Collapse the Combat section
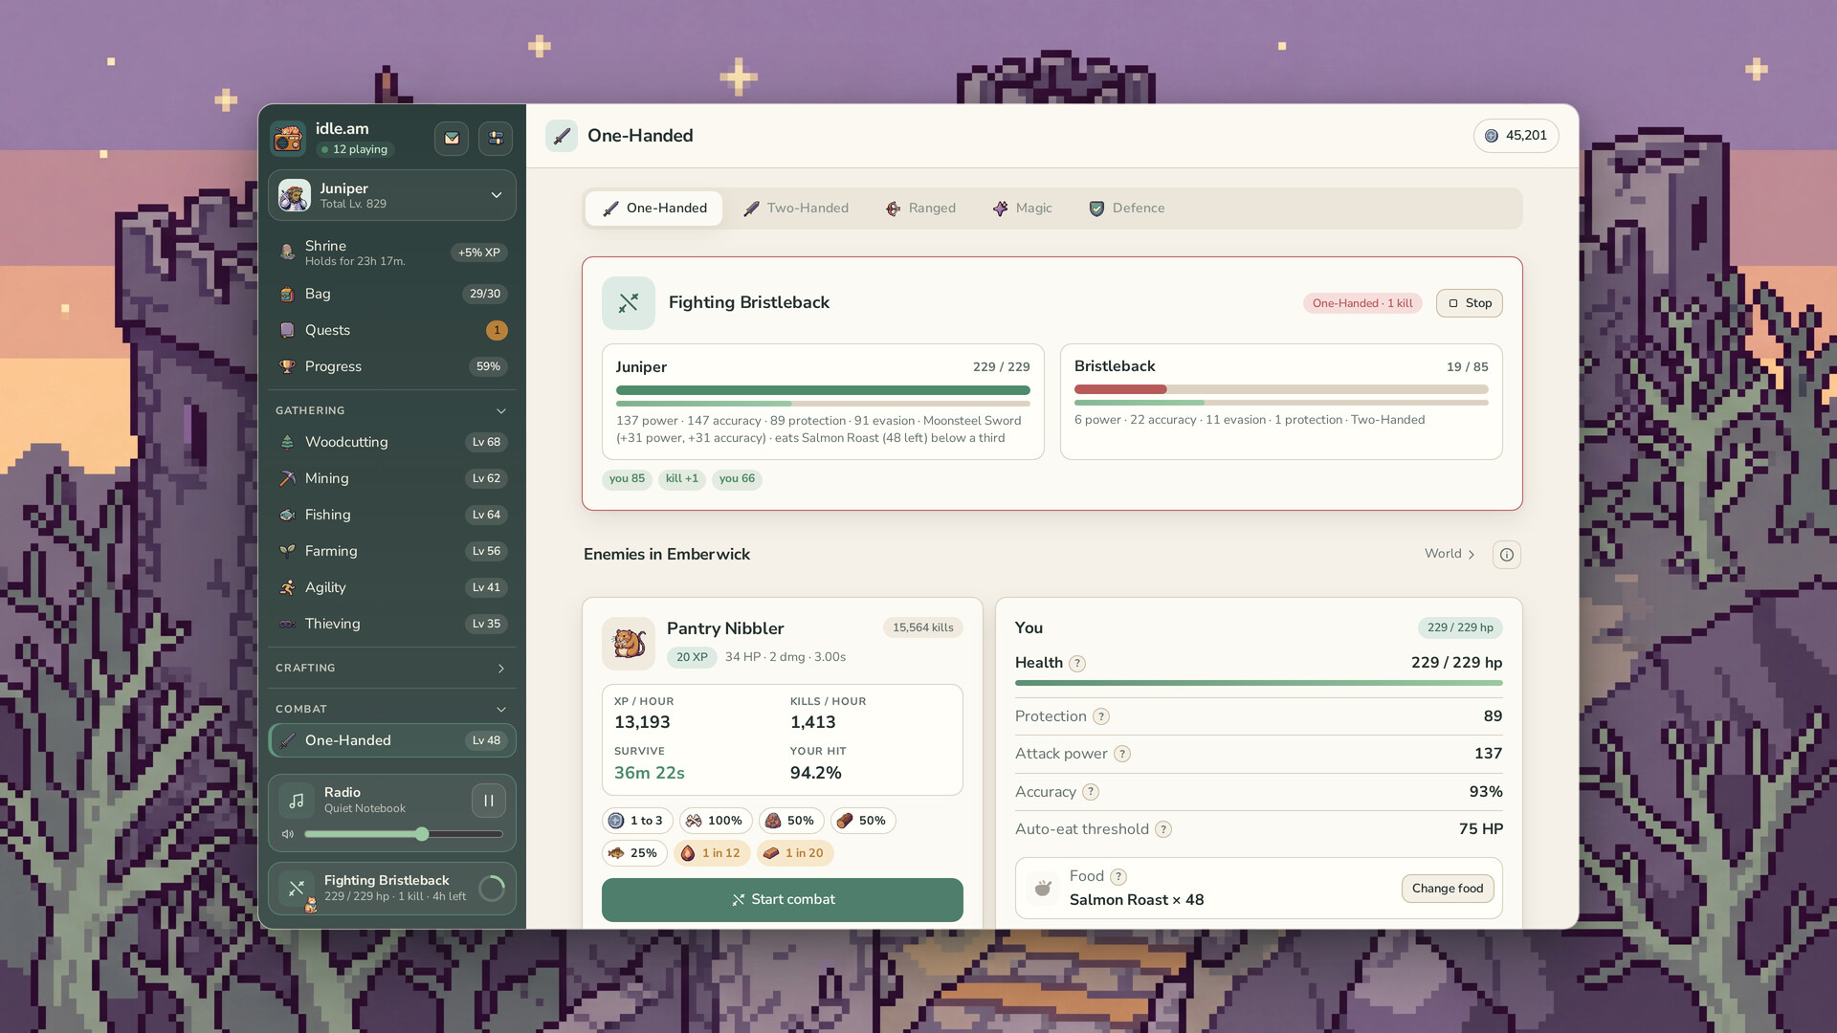Image resolution: width=1837 pixels, height=1033 pixels. pos(501,710)
